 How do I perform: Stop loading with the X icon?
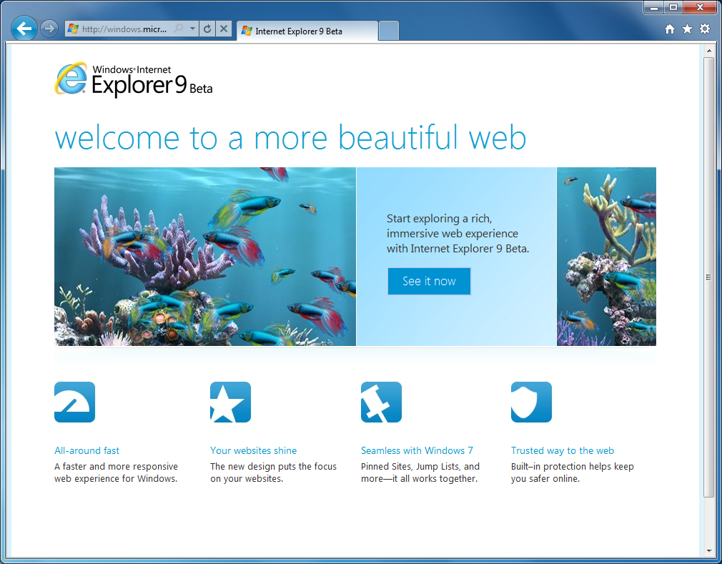click(x=223, y=29)
